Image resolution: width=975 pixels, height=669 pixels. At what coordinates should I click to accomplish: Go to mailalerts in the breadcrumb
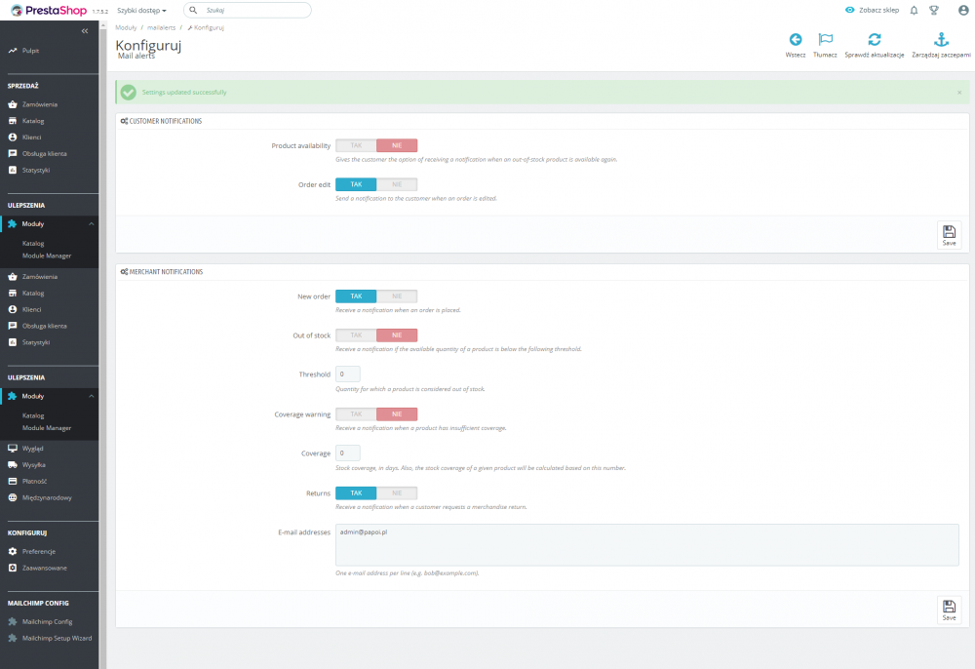coord(160,27)
